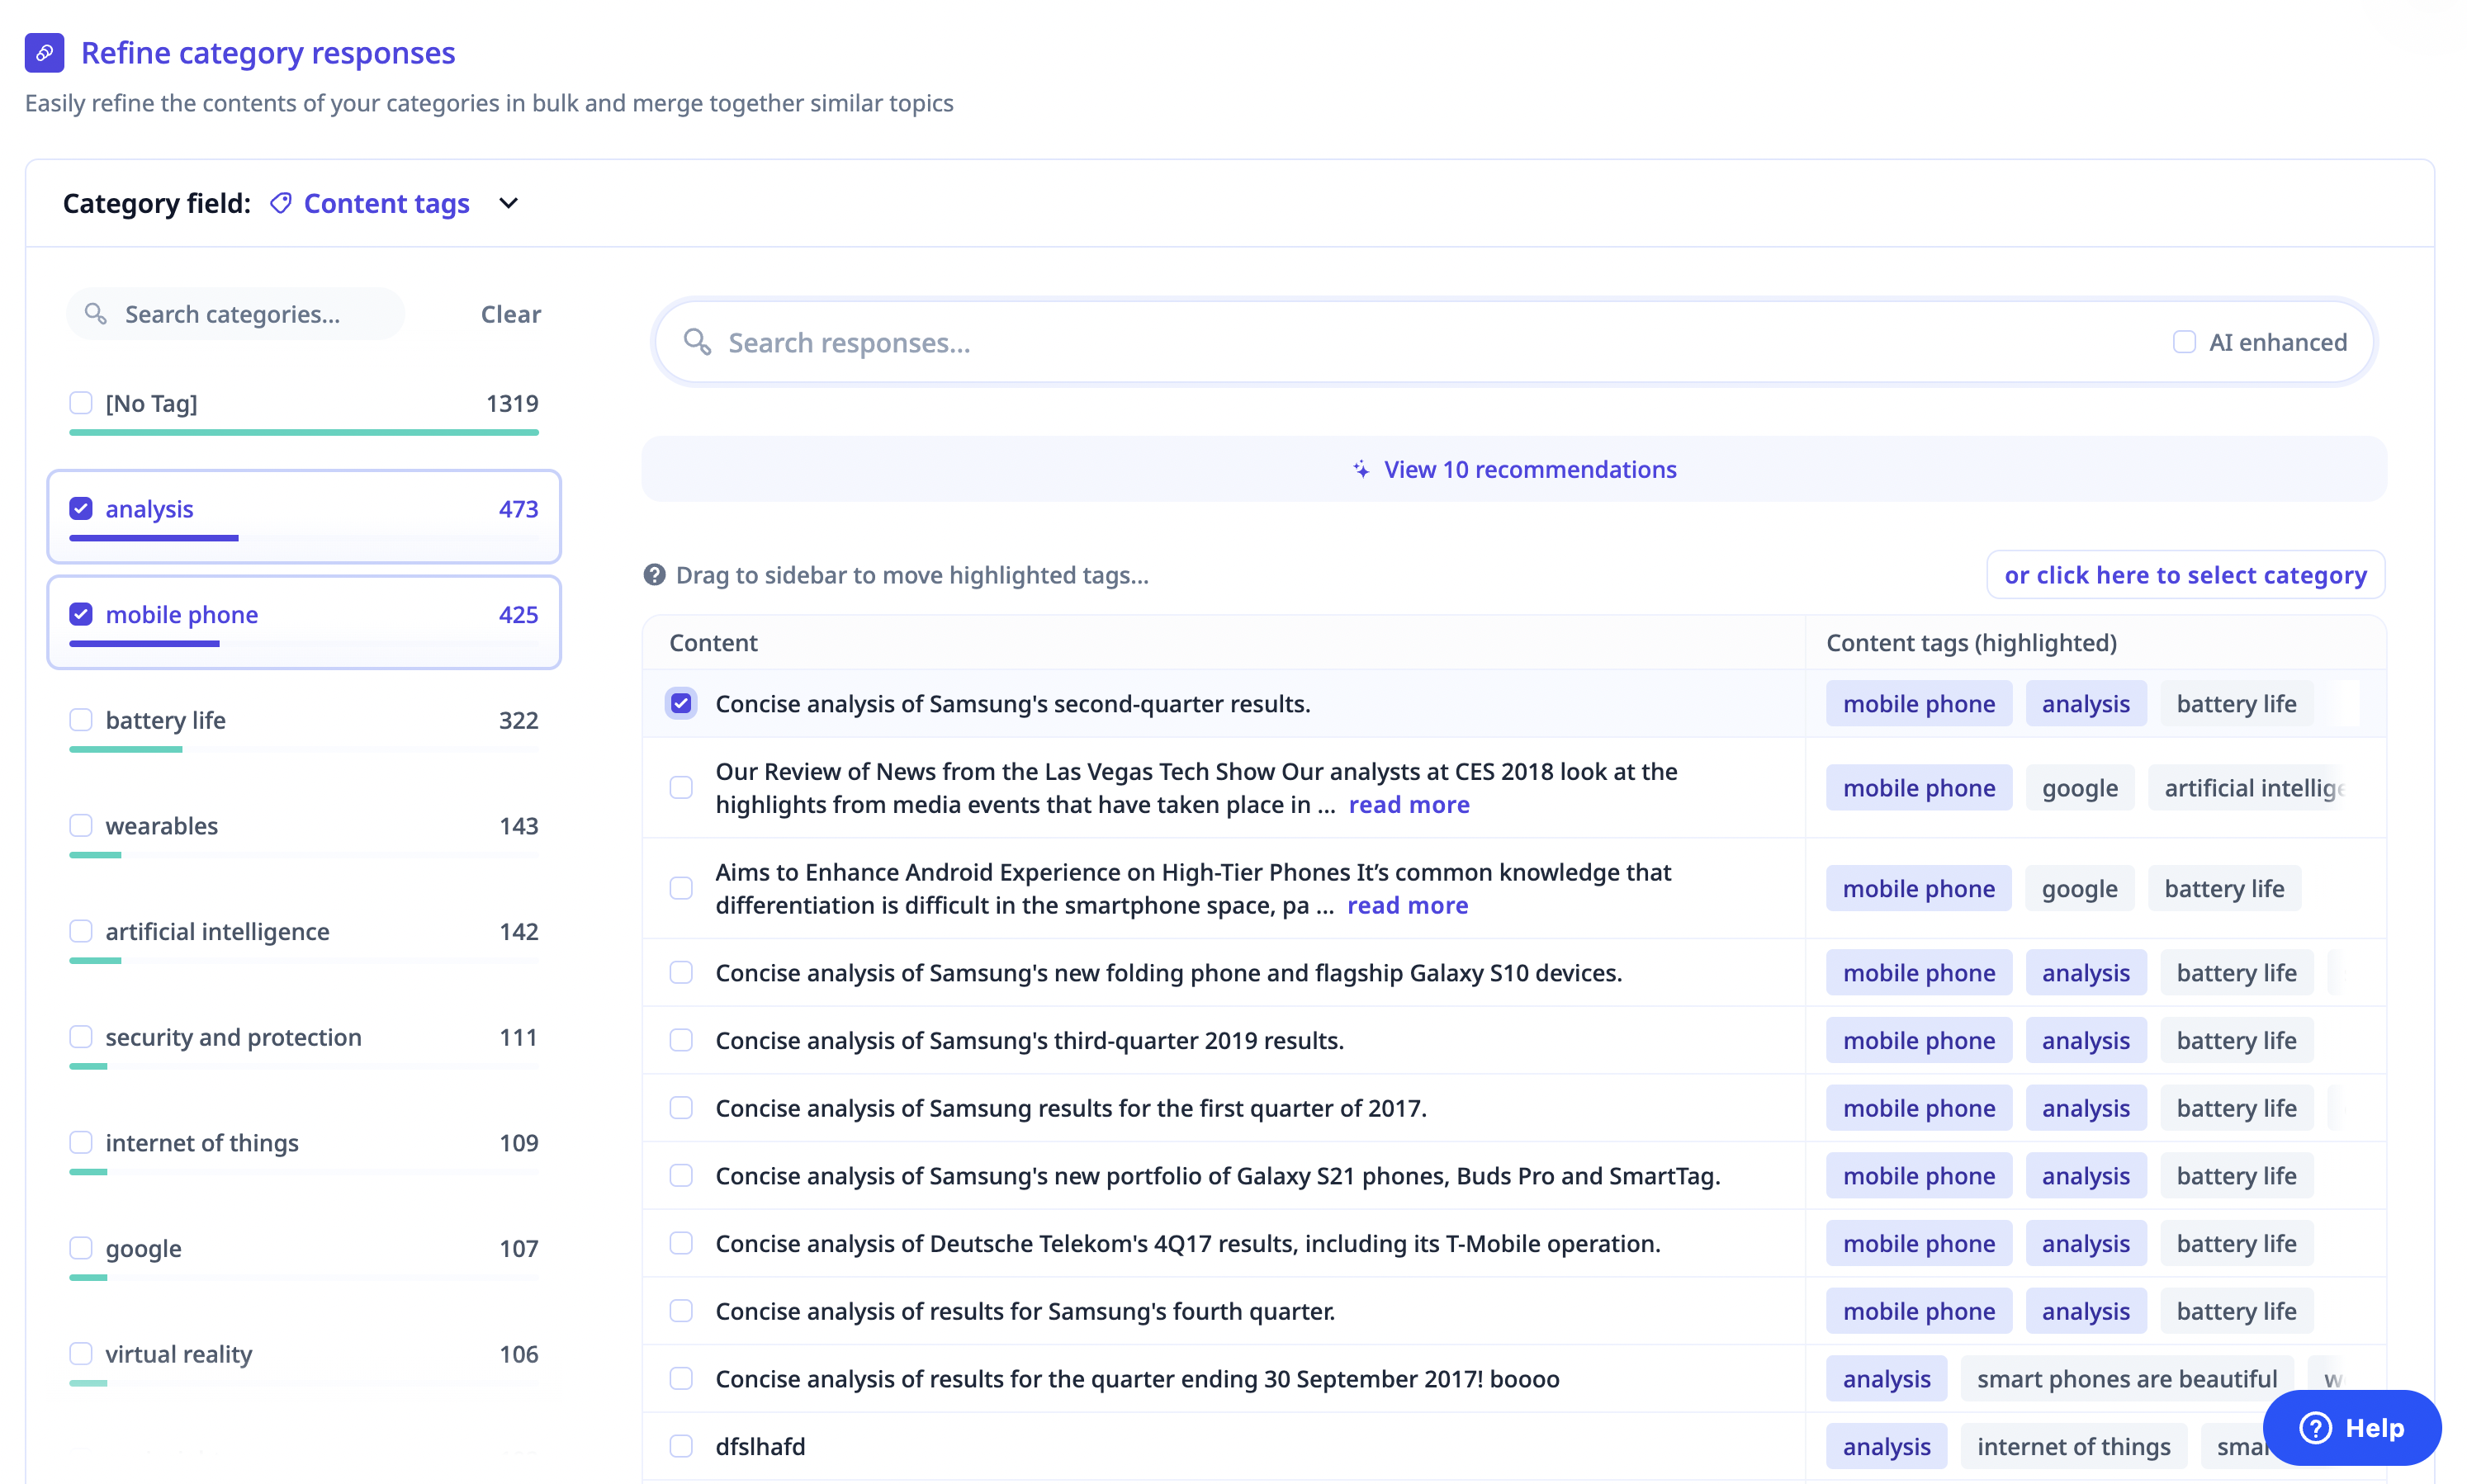Viewport: 2467px width, 1484px height.
Task: Focus the Search responses input field
Action: click(x=1400, y=342)
